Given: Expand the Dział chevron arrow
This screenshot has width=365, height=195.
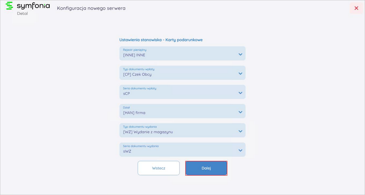Looking at the screenshot, I should pos(240,112).
